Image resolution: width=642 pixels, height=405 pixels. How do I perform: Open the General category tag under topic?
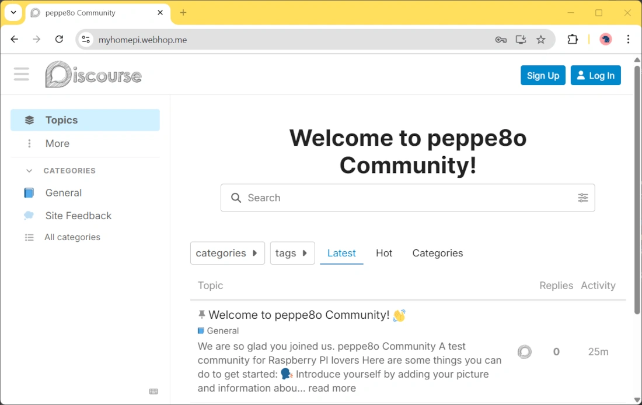click(218, 330)
